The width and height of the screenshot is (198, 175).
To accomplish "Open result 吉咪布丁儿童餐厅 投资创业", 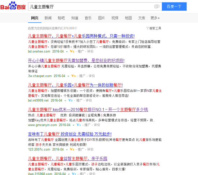I will click(70, 134).
